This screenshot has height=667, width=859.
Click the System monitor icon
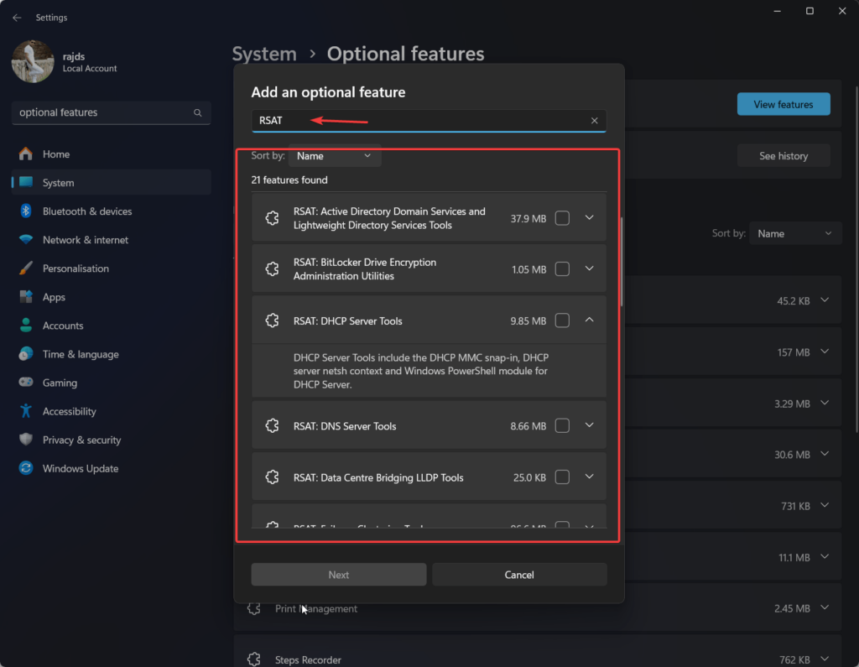[26, 182]
